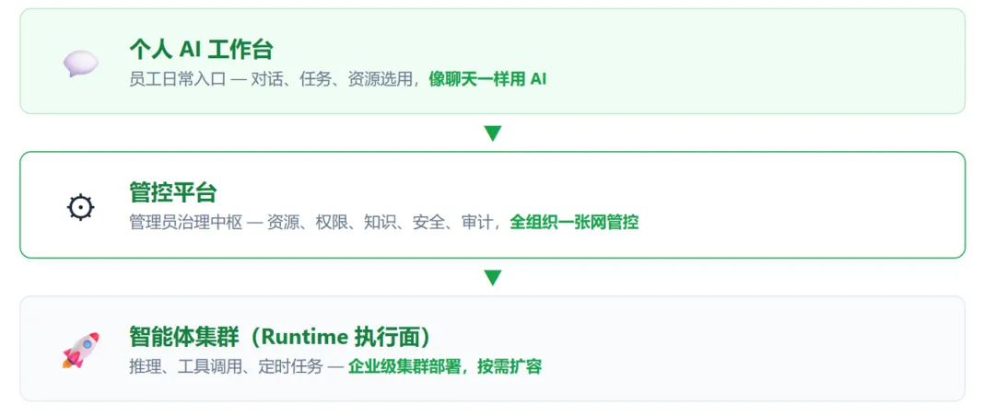Click the rocket icon beside 智能体集群
Screen dimensions: 995x416
[80, 350]
